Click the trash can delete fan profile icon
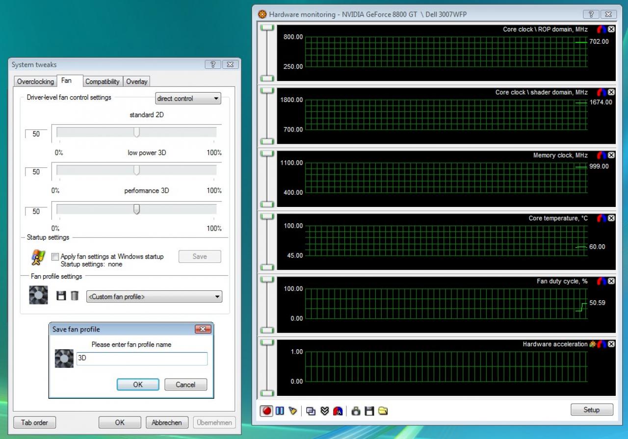Image resolution: width=628 pixels, height=439 pixels. pyautogui.click(x=75, y=296)
